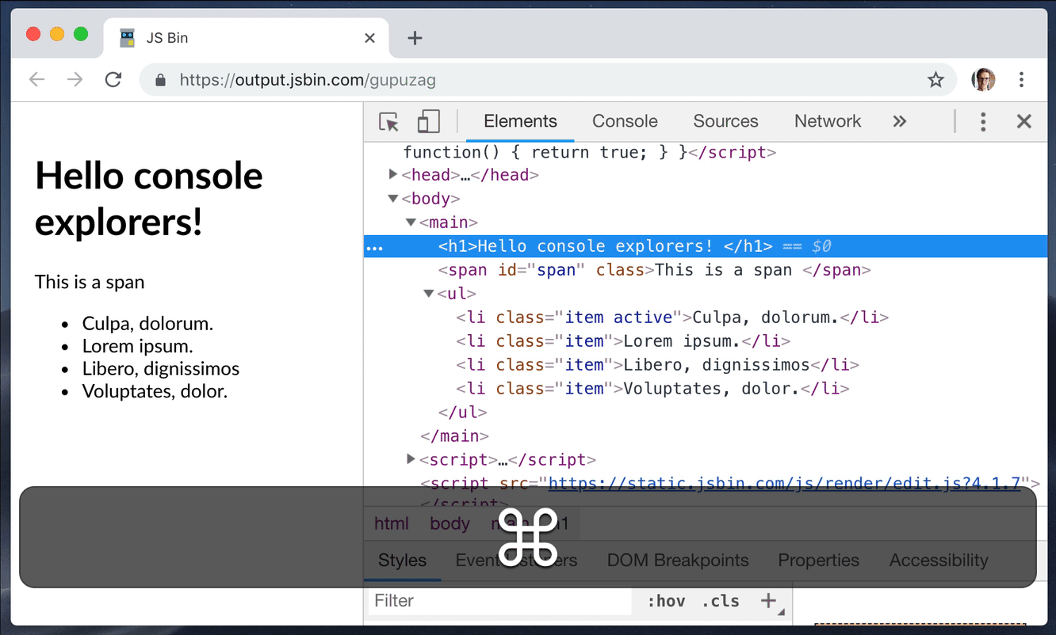
Task: Bookmark this page with the star icon
Action: pos(936,79)
